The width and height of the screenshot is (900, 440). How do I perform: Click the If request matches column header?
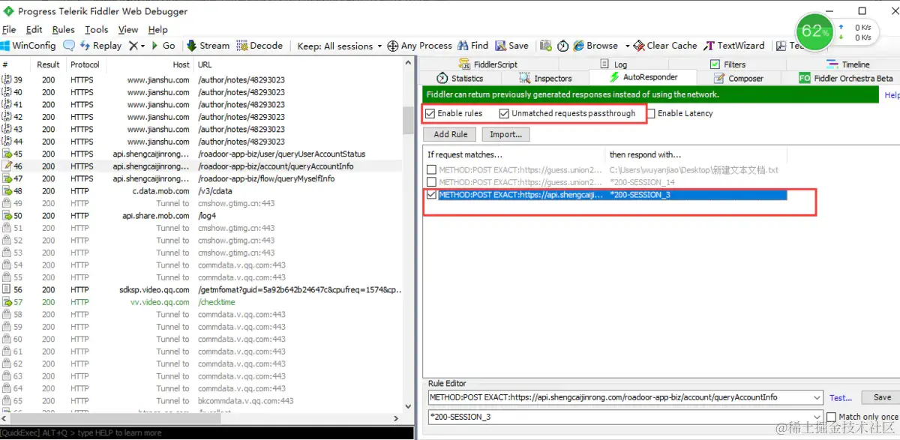pos(514,154)
